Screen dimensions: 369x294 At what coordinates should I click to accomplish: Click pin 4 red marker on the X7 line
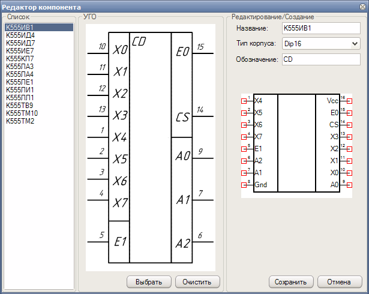(244, 137)
